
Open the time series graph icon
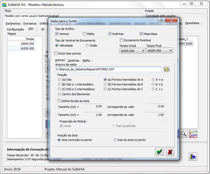193,134
